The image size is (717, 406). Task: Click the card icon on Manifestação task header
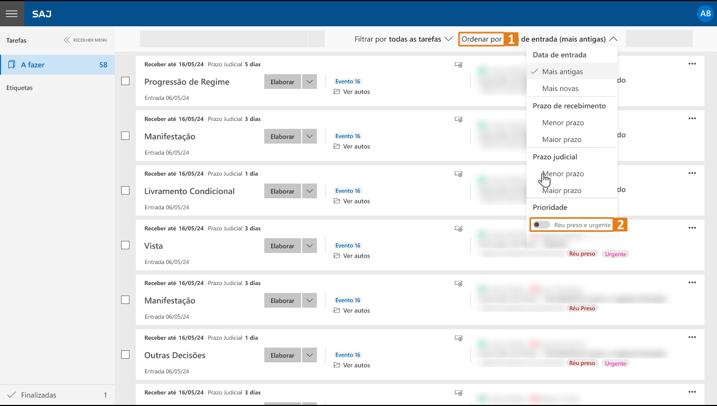[459, 119]
